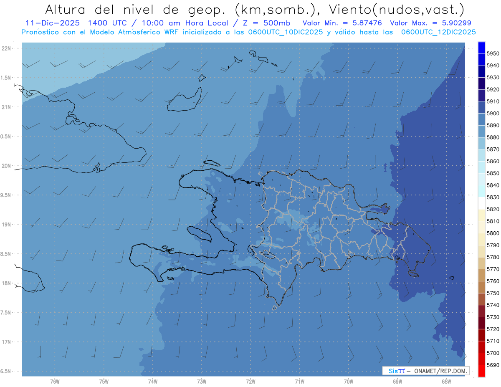Click the '76W' longitude label
This screenshot has height=387, width=501.
55,382
